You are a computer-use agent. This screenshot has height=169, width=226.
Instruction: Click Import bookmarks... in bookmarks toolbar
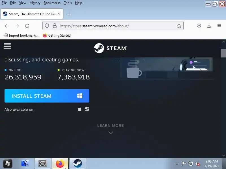coord(21,35)
